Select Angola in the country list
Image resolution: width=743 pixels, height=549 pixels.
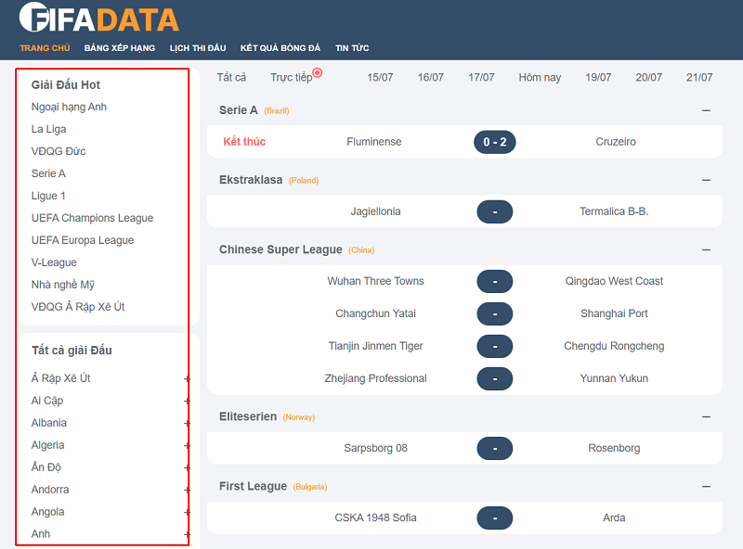coord(48,512)
